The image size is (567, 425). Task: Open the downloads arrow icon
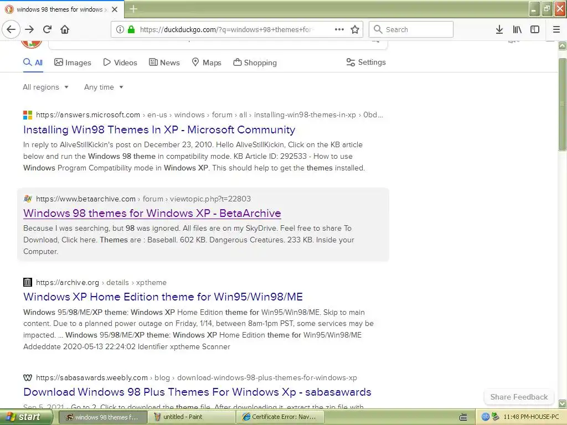click(499, 29)
